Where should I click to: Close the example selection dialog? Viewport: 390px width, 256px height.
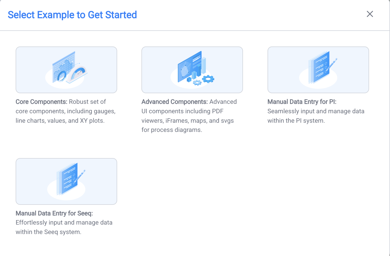coord(370,14)
